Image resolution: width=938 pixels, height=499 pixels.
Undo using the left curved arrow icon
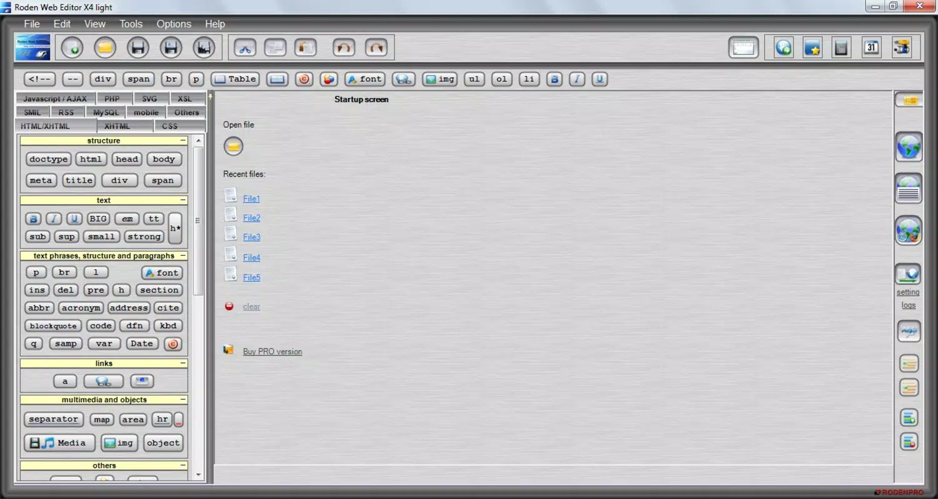coord(344,47)
